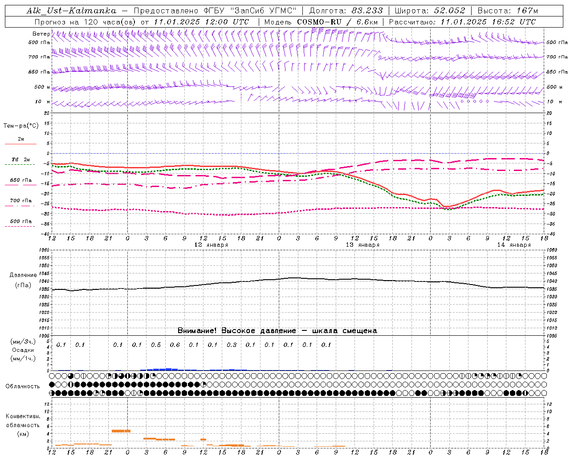570x456 pixels.
Task: Click the Тем-ра(°C) panel label
Action: click(x=21, y=126)
